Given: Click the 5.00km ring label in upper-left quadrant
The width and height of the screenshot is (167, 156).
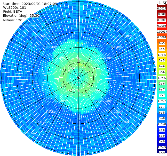Looking at the screenshot, I should 29,25.
